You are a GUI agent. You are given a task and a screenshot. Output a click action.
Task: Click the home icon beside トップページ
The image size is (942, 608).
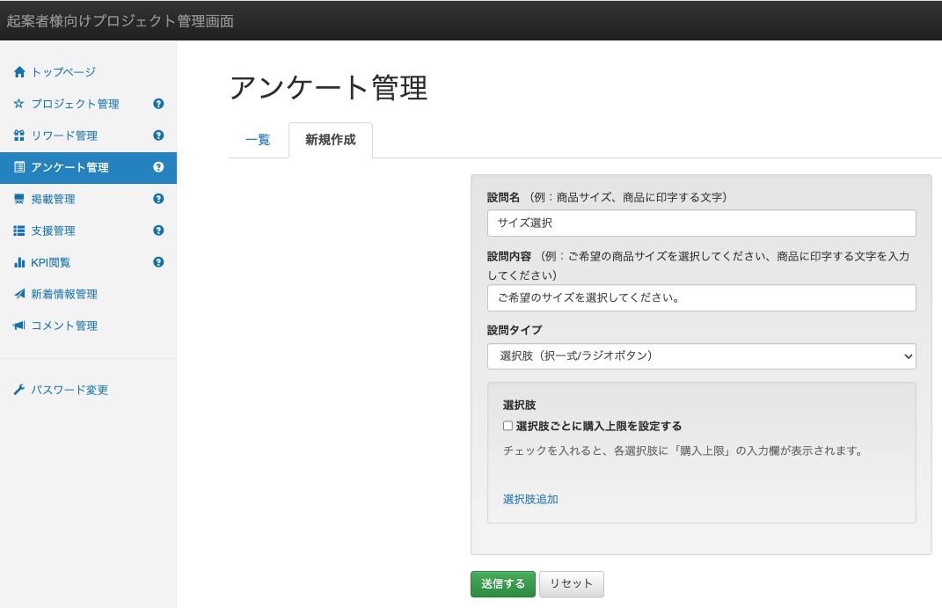(x=19, y=72)
